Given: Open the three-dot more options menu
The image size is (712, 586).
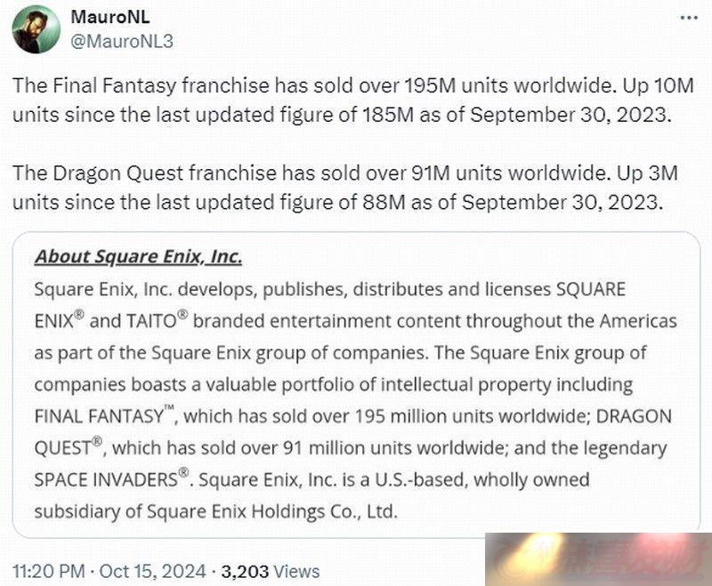Looking at the screenshot, I should pos(689,18).
